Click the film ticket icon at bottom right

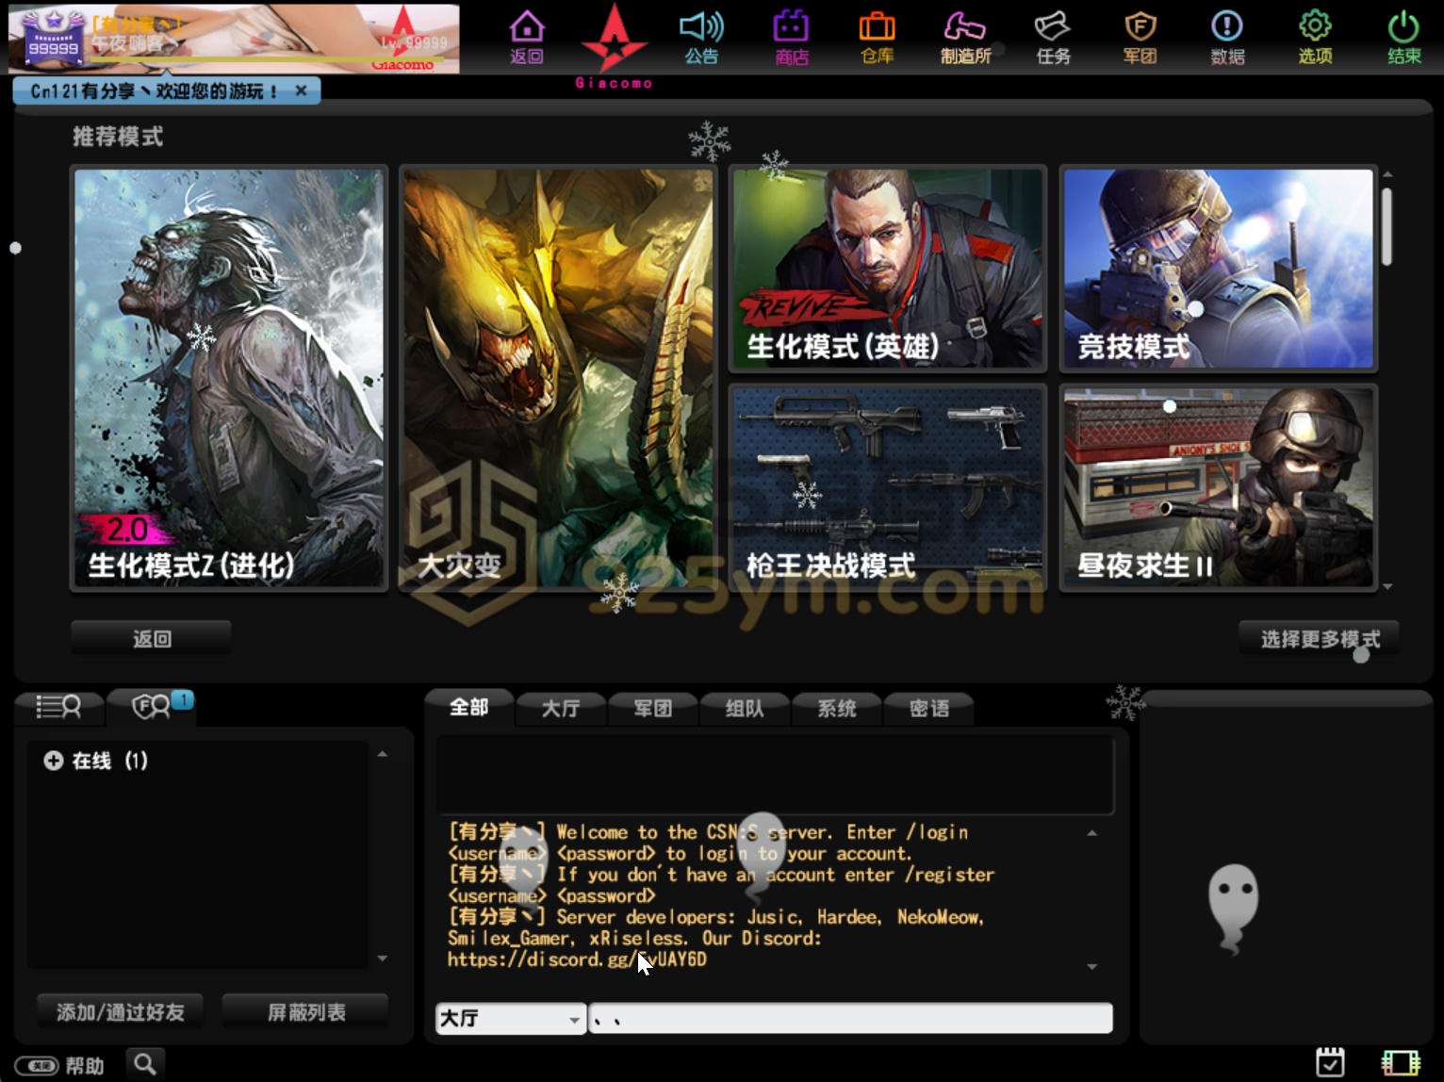tap(1401, 1062)
